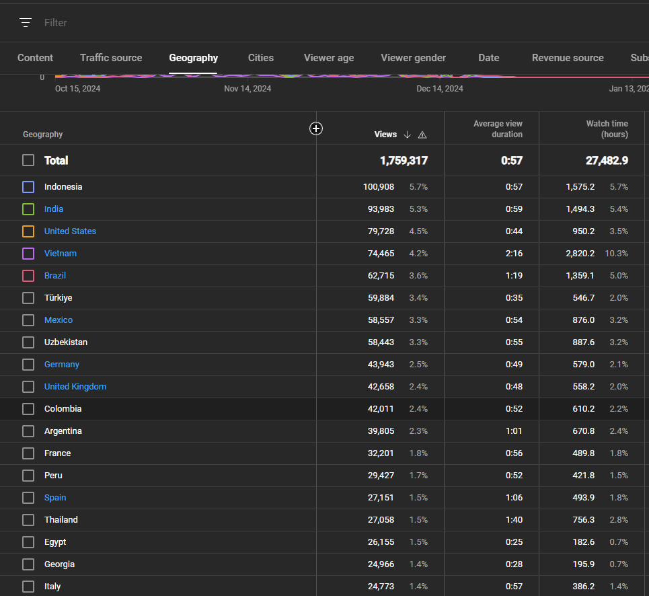
Task: Enable the Egypt row checkbox
Action: [28, 542]
